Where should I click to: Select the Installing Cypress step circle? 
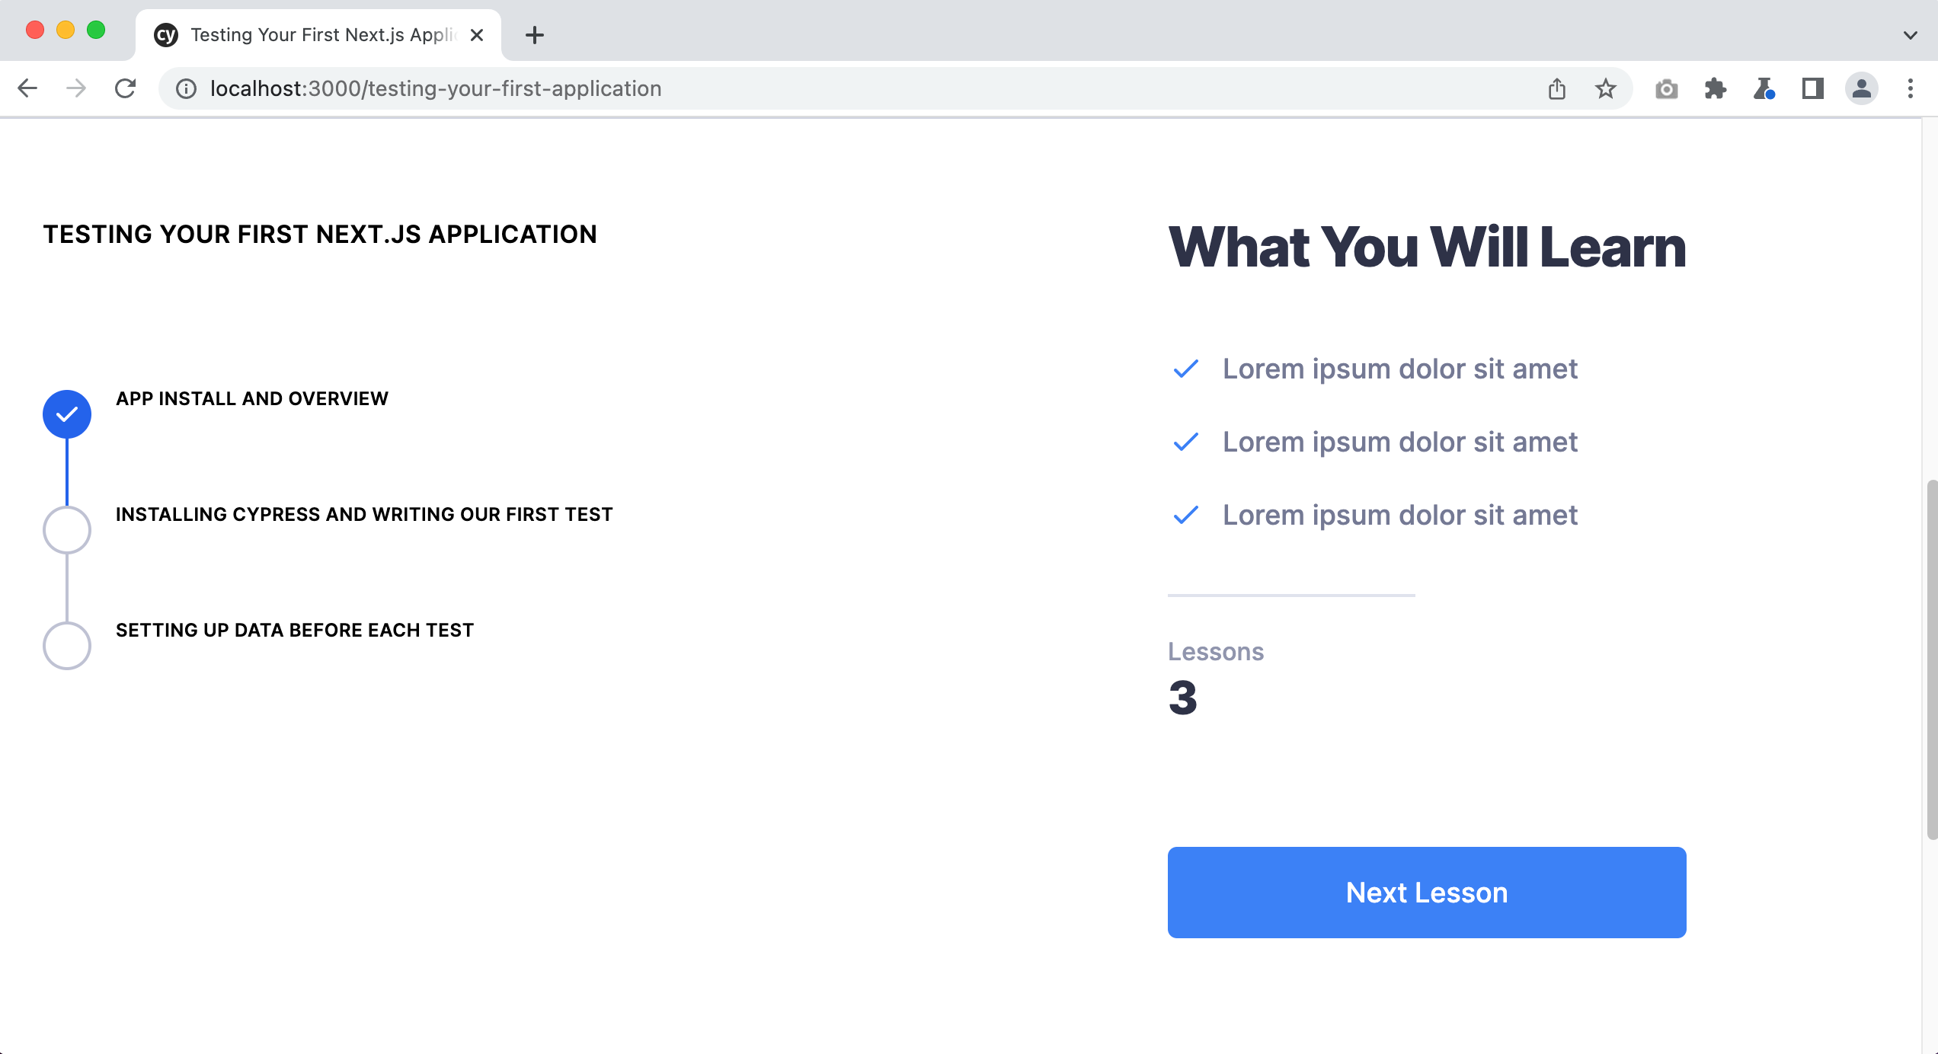[x=67, y=530]
